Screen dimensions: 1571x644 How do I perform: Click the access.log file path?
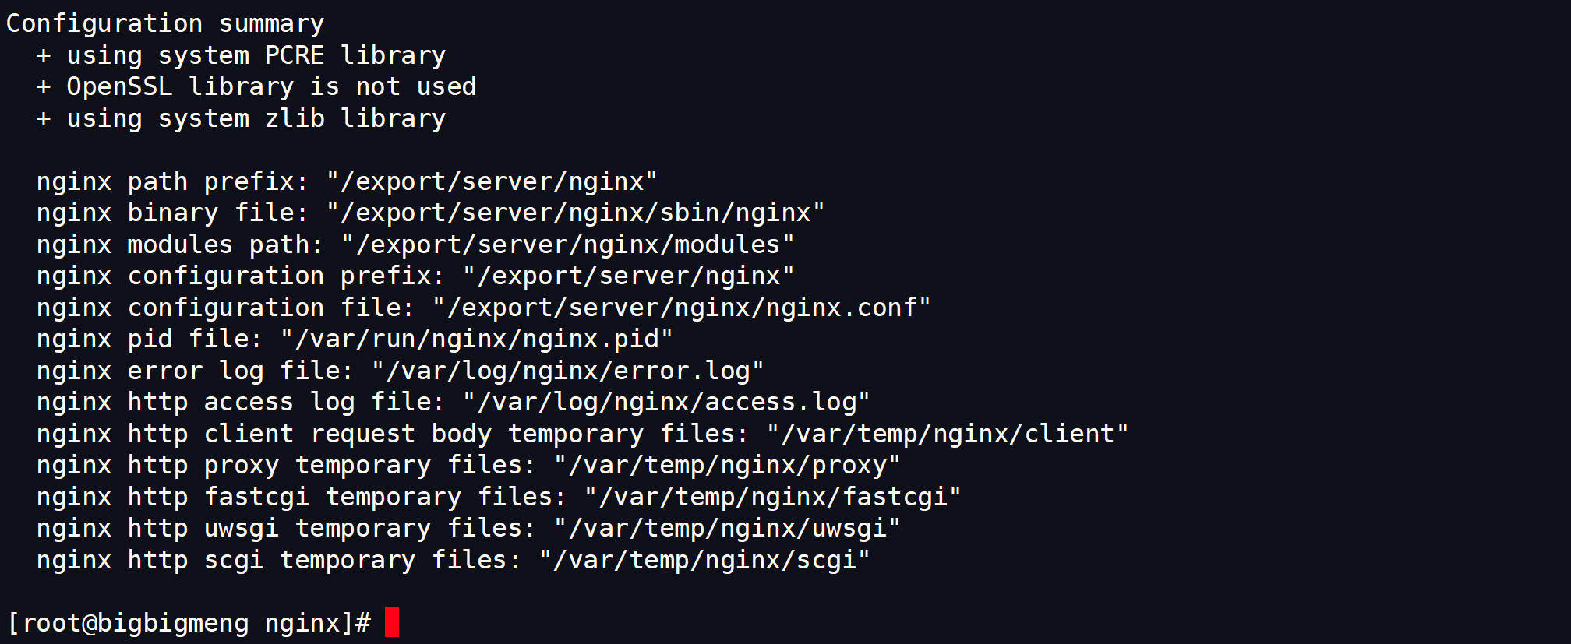tap(666, 402)
